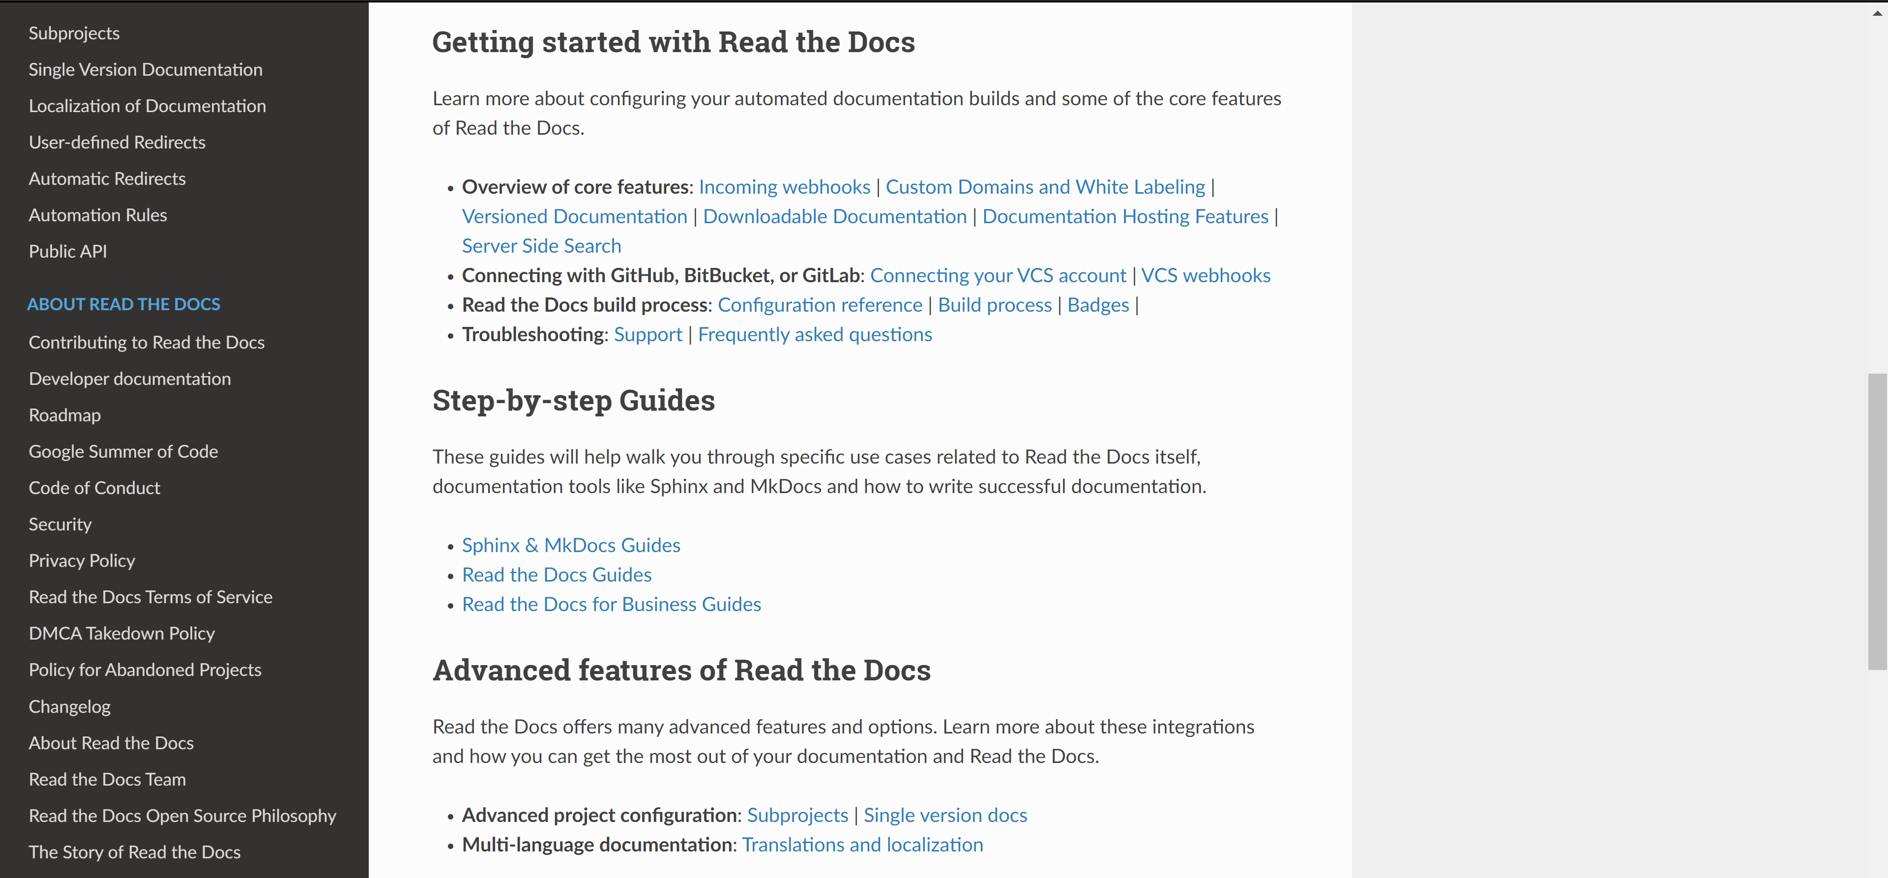Follow the Connecting your VCS account link

[998, 275]
